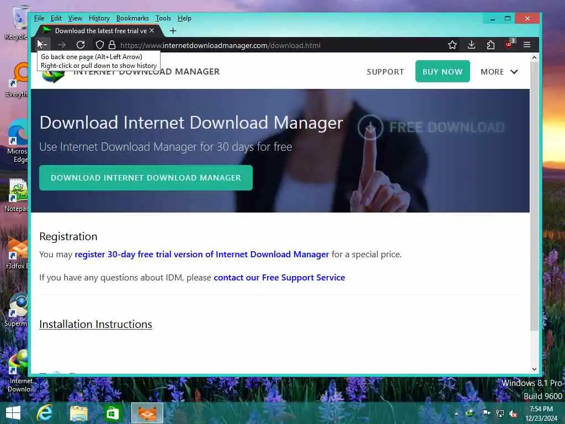Click the vertical scrollbar thumb
The width and height of the screenshot is (565, 424).
(x=534, y=196)
